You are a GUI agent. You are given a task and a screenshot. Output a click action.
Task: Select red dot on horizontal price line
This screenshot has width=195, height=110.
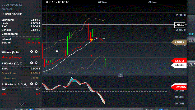coord(92,56)
